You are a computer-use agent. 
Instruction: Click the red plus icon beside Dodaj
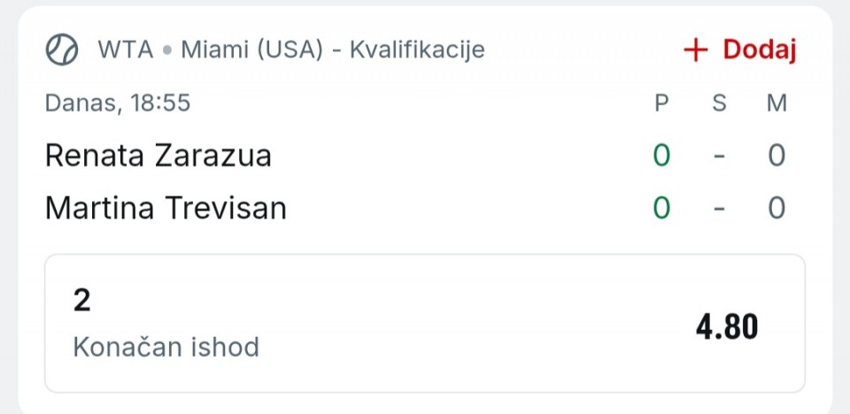[x=697, y=50]
